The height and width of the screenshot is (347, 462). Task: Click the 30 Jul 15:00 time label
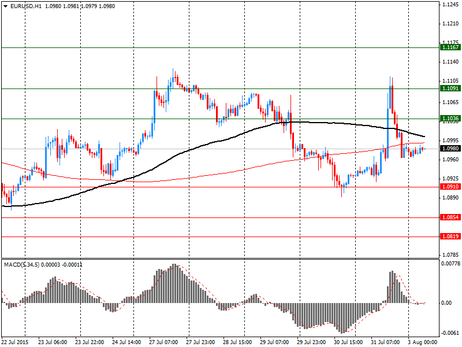pyautogui.click(x=349, y=342)
